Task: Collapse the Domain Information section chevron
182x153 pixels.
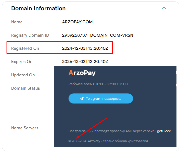Action: tap(164, 8)
